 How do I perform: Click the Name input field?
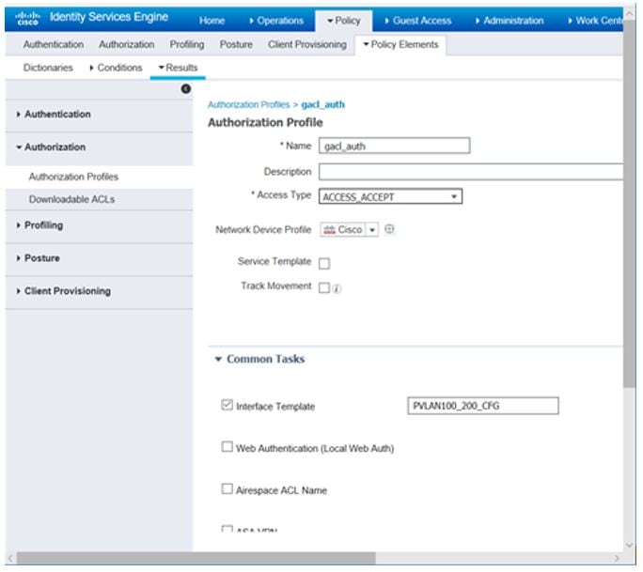click(x=394, y=146)
